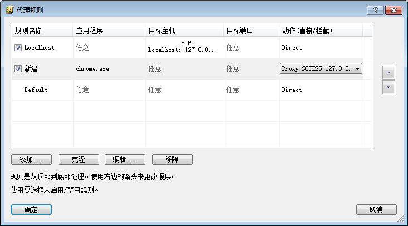Click 任意 target port in Default row
Screen dimensions: 408x226
pyautogui.click(x=232, y=90)
